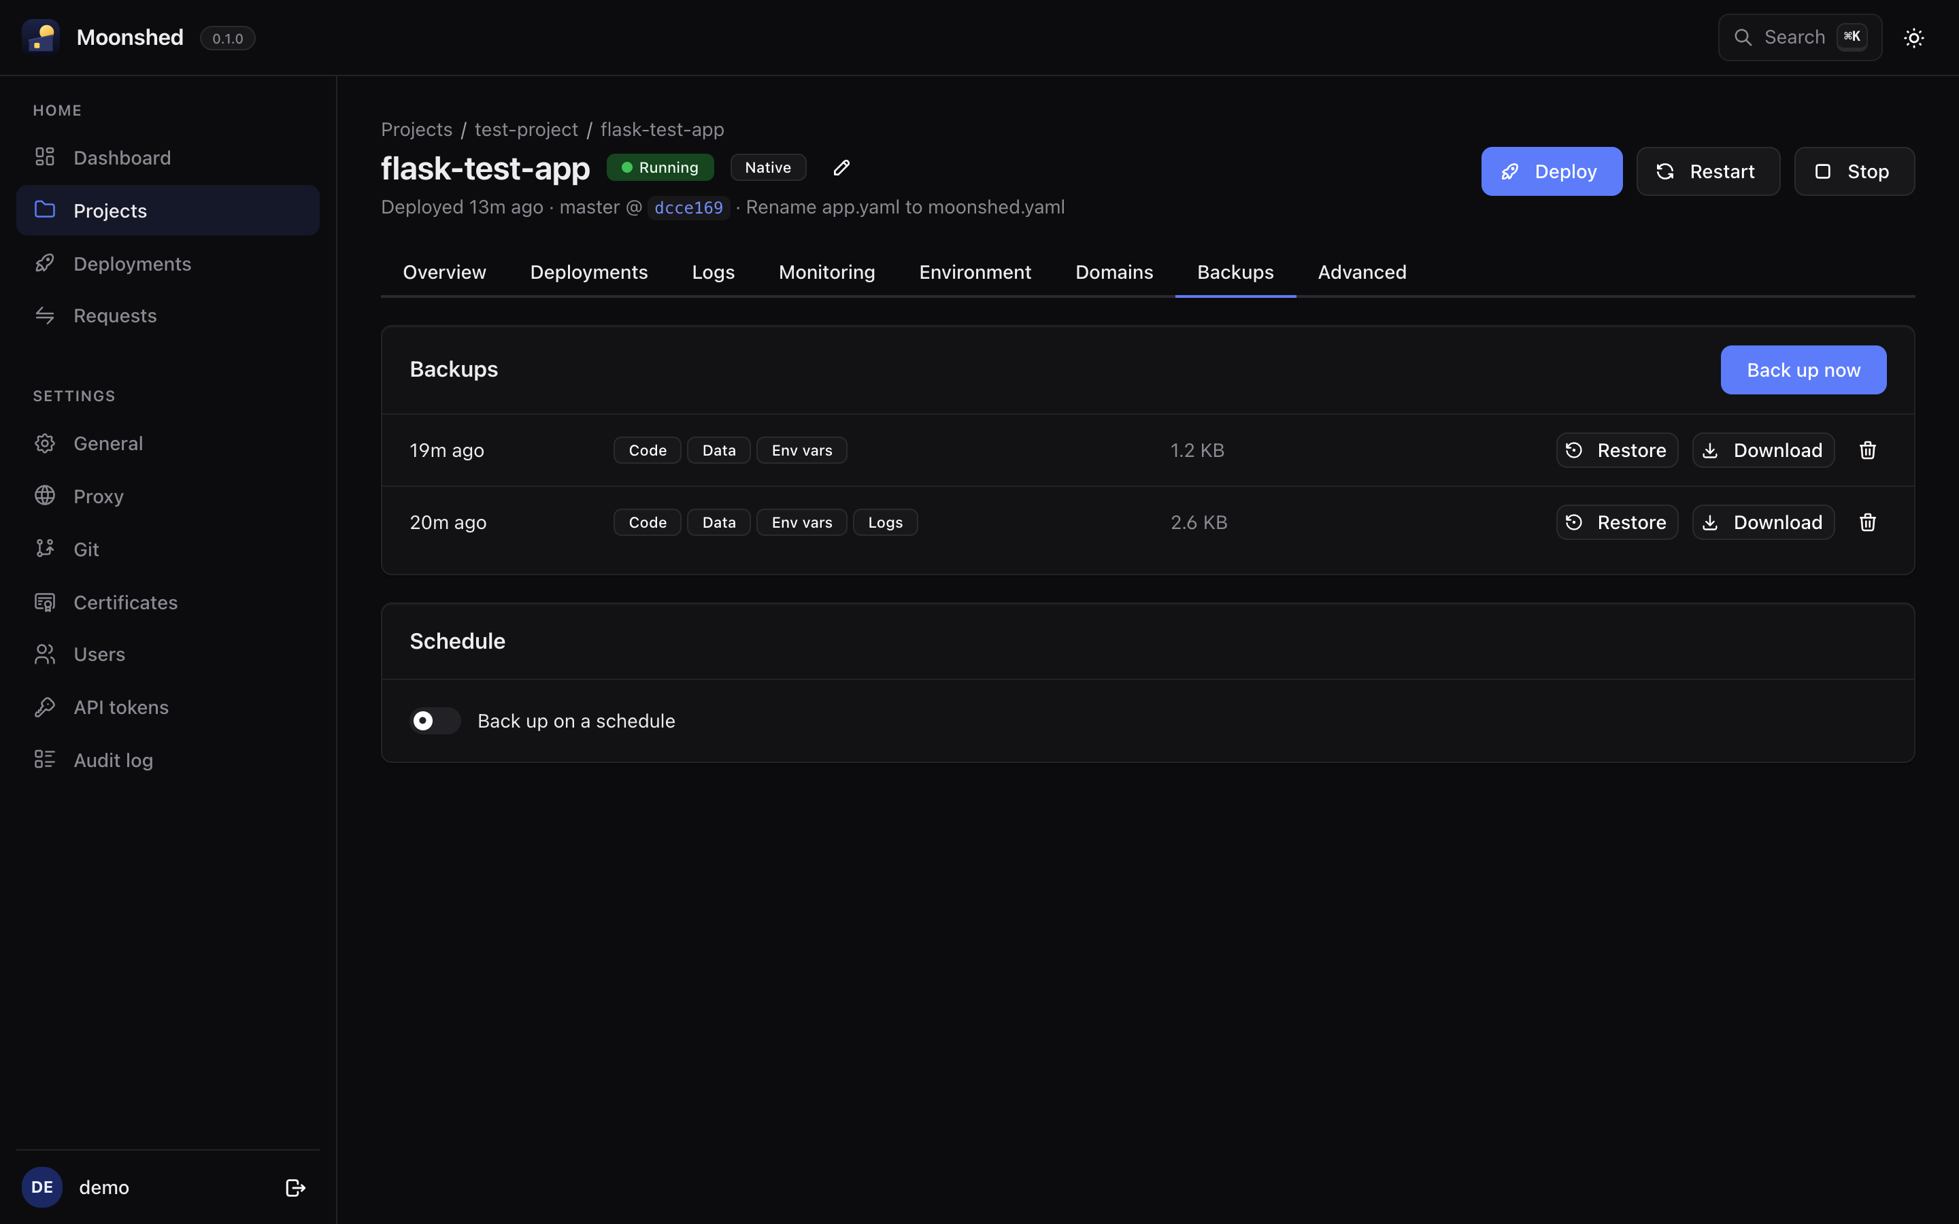This screenshot has width=1959, height=1224.
Task: Delete the 19m ago backup with trash icon
Action: [x=1868, y=450]
